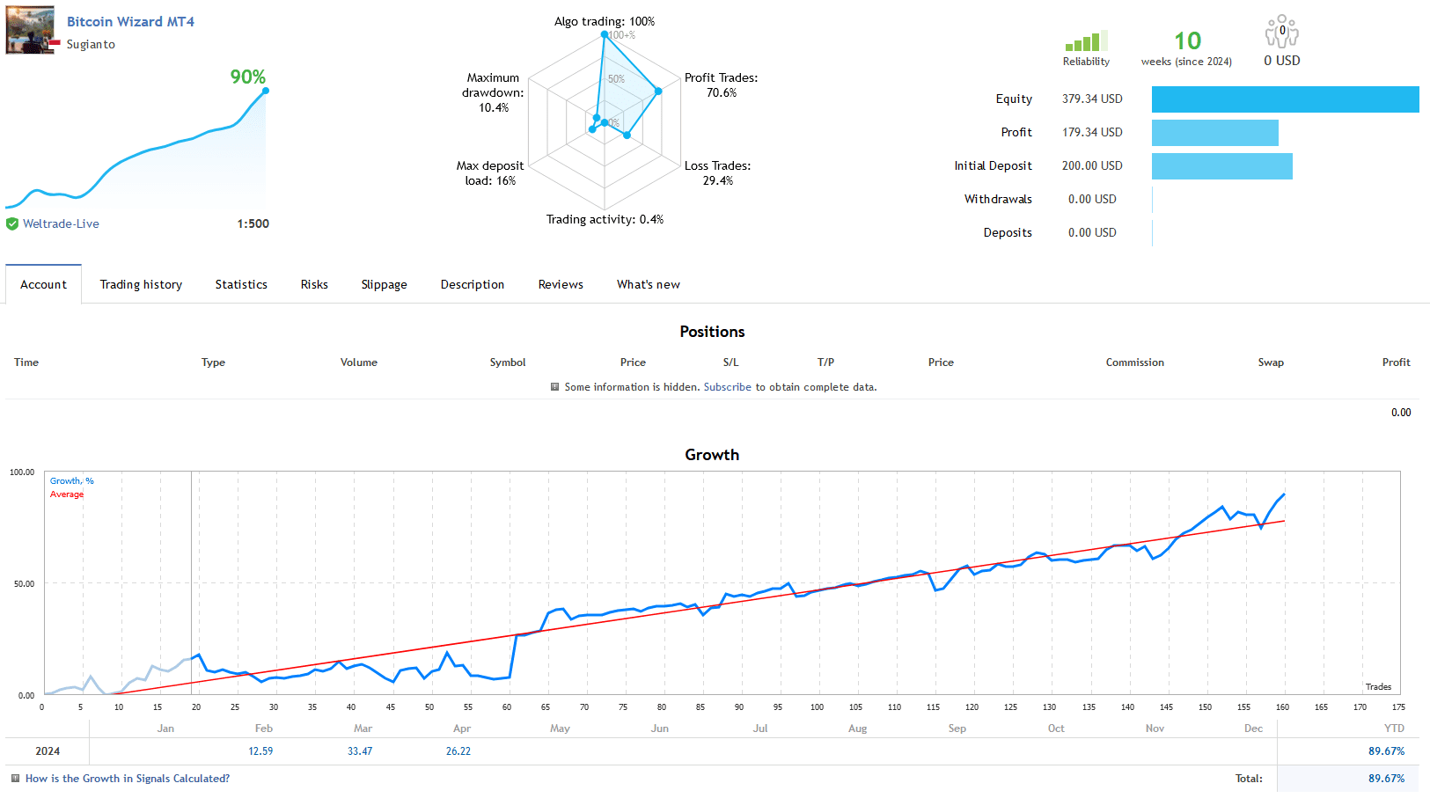Open the Risks tab
The image size is (1430, 798).
point(313,283)
